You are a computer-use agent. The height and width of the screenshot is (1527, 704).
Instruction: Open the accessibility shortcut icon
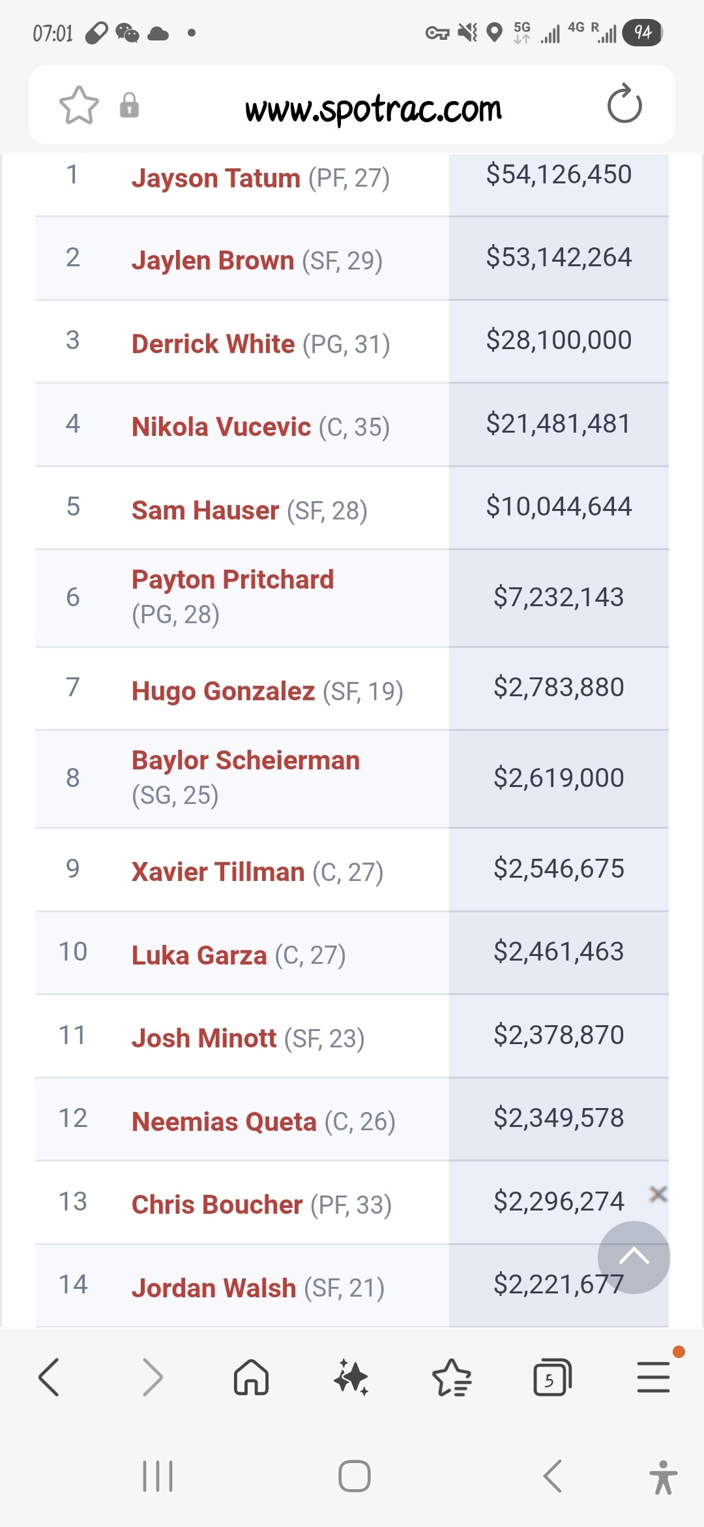663,1477
